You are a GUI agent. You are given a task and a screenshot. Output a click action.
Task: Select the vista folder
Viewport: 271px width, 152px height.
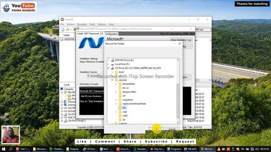[x=125, y=116]
